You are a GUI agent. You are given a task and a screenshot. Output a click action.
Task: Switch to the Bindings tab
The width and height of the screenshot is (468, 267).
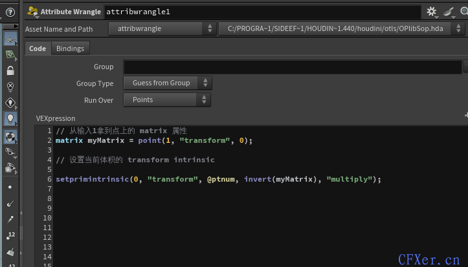pos(70,48)
